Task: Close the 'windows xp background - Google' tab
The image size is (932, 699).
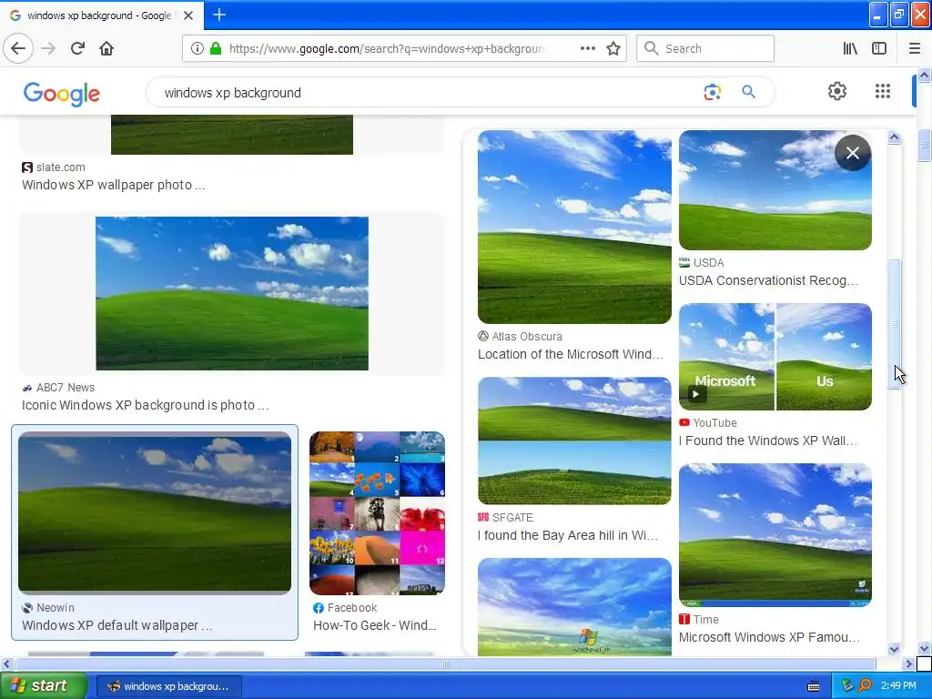Action: pyautogui.click(x=188, y=15)
